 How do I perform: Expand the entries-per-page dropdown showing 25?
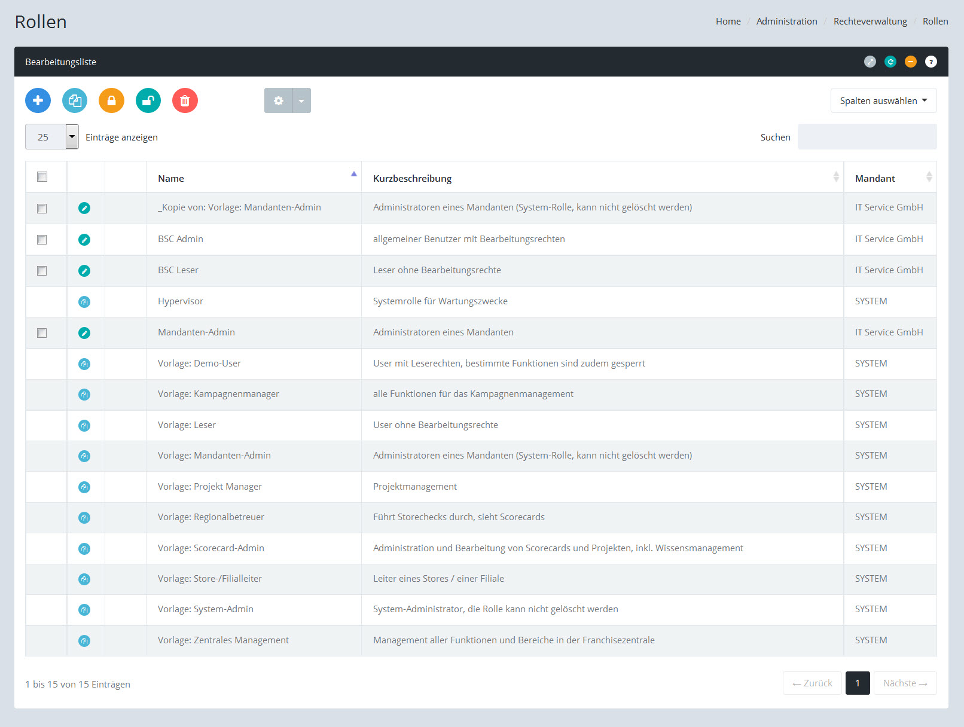click(72, 137)
